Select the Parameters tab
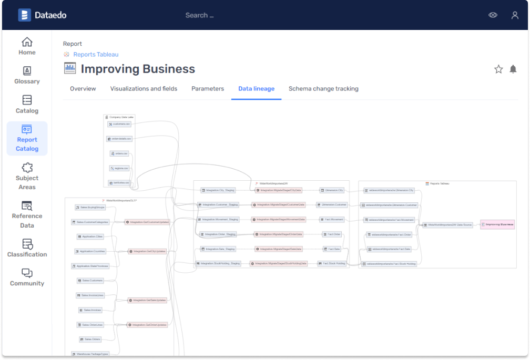530x360 pixels. 207,88
